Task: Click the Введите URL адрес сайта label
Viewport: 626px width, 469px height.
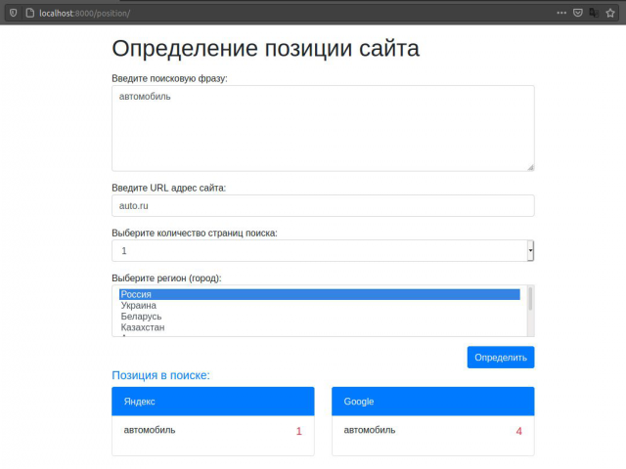Action: 169,188
